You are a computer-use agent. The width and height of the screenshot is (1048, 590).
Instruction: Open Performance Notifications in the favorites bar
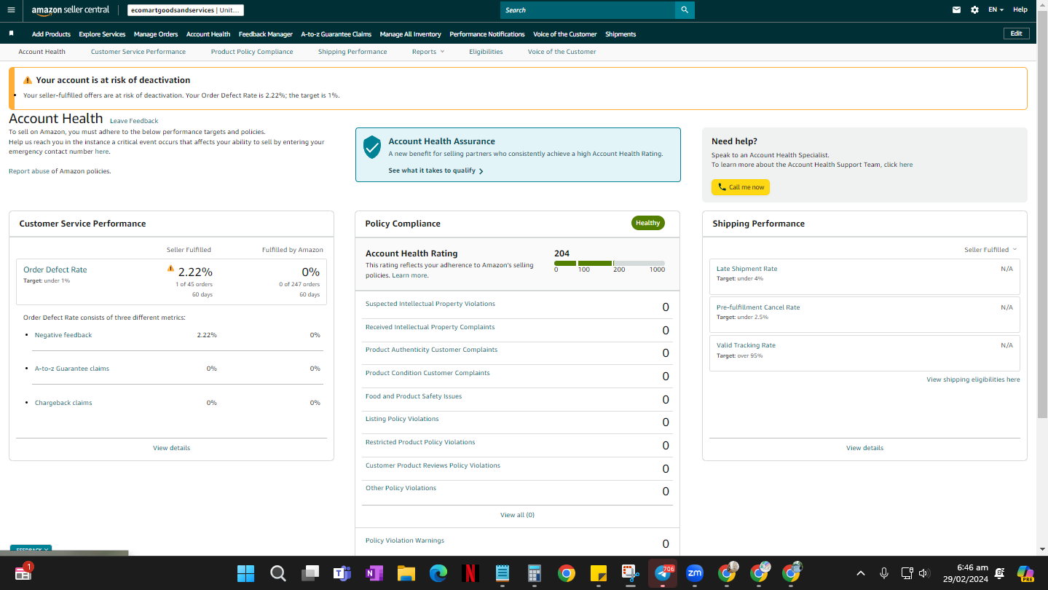487,34
